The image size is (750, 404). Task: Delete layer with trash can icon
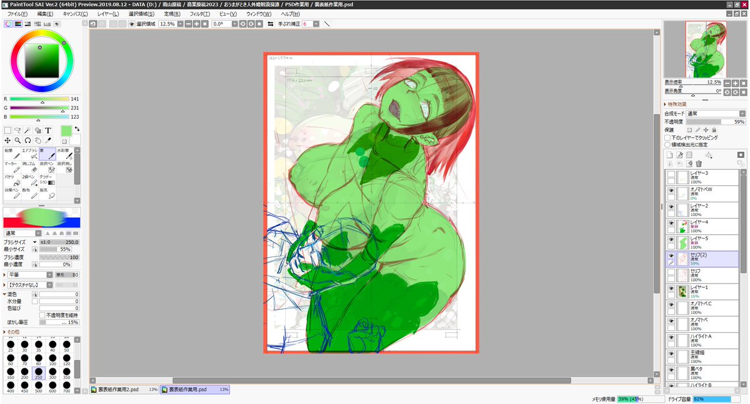699,164
